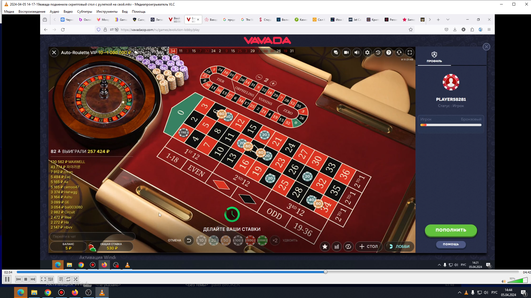Open the game help question mark icon
The height and width of the screenshot is (298, 531).
[x=389, y=52]
